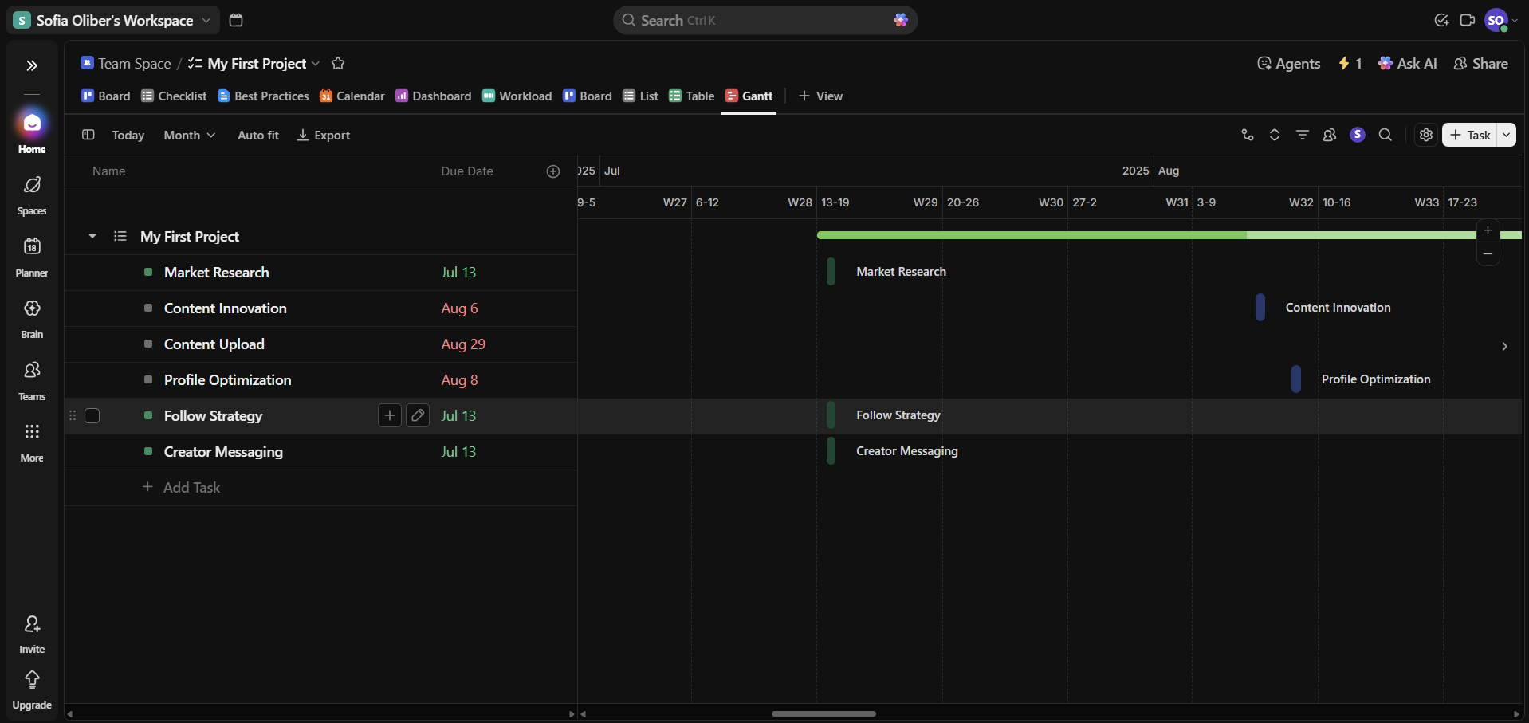1529x723 pixels.
Task: Click the edit pencil on Follow Strategy
Action: 418,415
